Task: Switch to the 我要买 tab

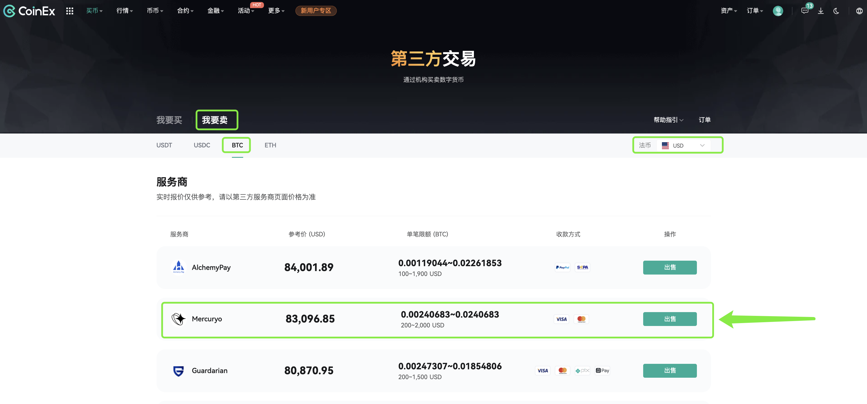Action: tap(169, 120)
